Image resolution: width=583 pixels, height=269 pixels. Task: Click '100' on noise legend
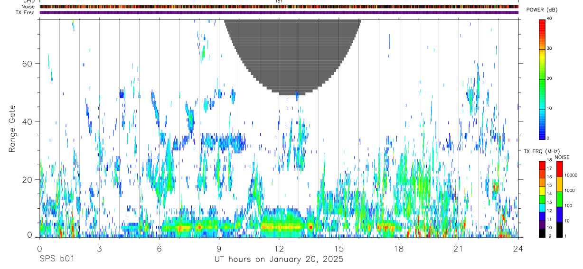(x=568, y=206)
